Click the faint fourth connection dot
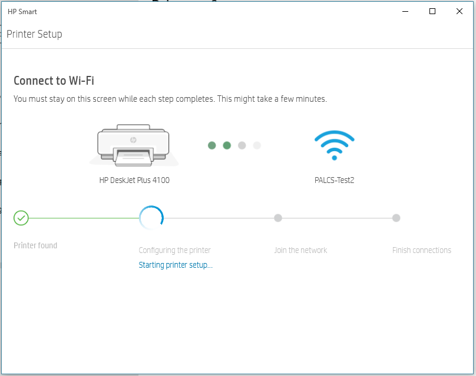 coord(256,145)
